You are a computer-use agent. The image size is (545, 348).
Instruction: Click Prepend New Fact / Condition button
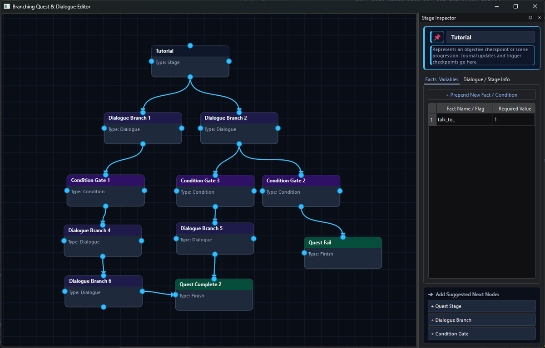point(481,95)
